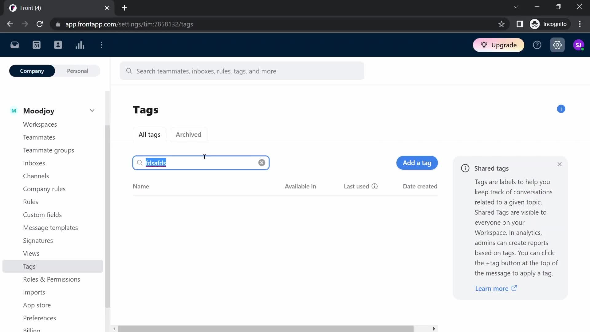This screenshot has width=590, height=332.
Task: Click the global search magnifier icon
Action: (x=129, y=71)
